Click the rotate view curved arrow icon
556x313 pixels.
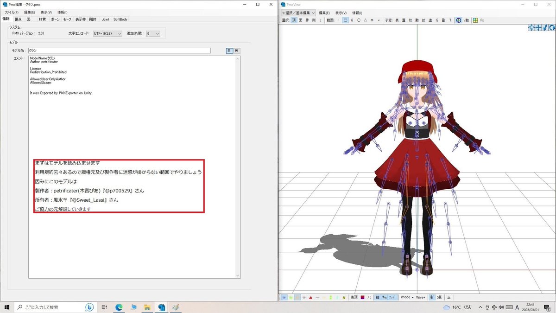[x=552, y=27]
